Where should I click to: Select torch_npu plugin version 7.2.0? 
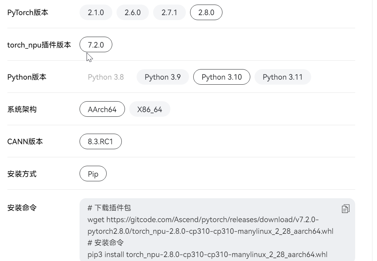tap(96, 44)
